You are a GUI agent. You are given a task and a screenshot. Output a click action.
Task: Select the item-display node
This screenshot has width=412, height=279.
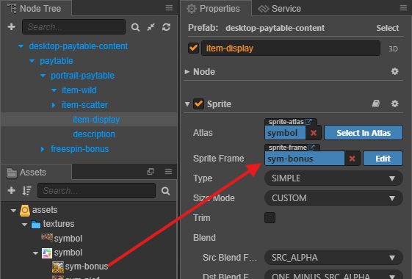96,120
